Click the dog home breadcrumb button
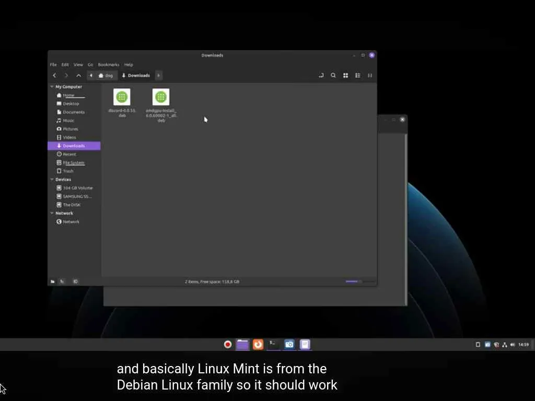 tap(106, 75)
